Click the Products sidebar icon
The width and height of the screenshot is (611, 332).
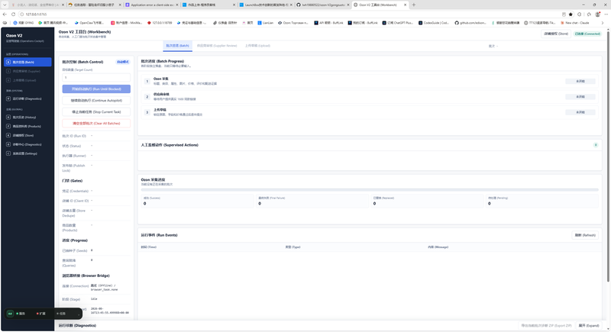click(x=8, y=126)
